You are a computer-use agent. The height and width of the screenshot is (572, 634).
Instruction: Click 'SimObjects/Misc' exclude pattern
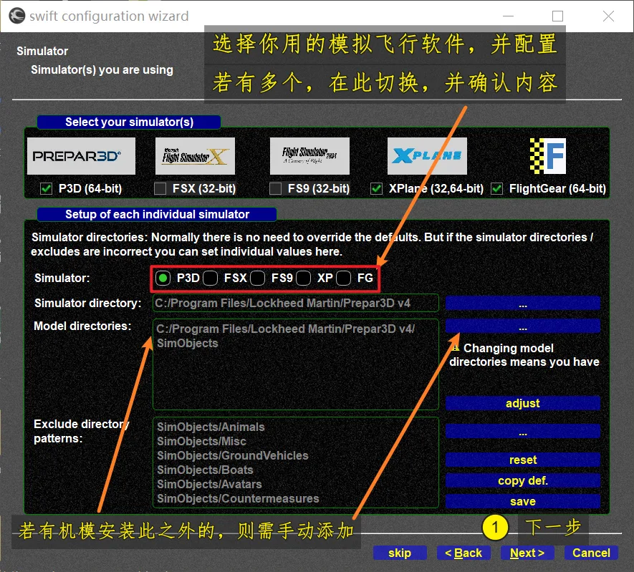pyautogui.click(x=201, y=441)
